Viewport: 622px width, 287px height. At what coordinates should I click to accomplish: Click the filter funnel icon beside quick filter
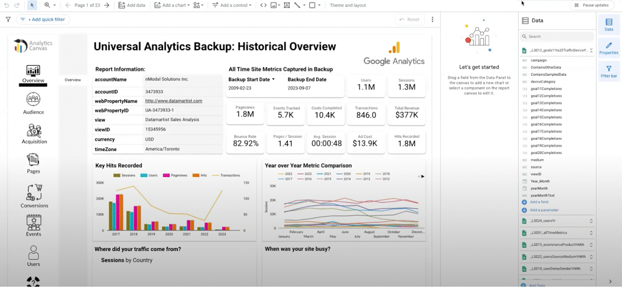click(8, 19)
